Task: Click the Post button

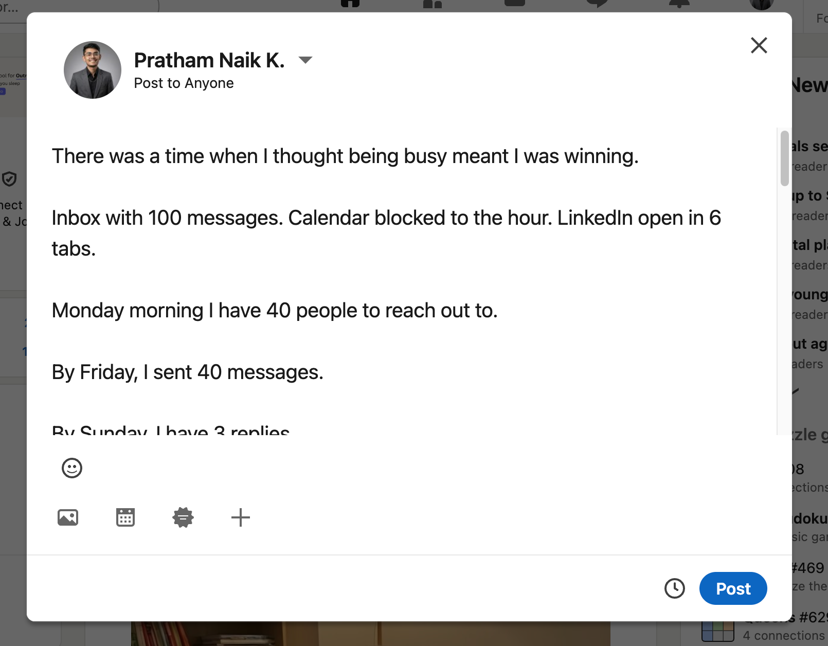Action: 733,588
